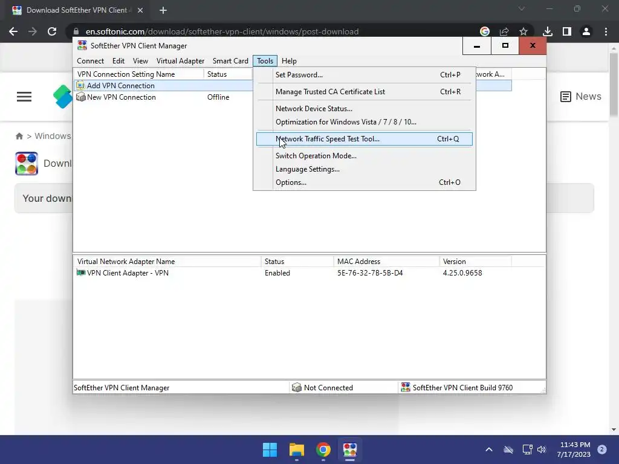Sort by VPN Connection Setting Name column
This screenshot has height=464, width=619.
coord(138,74)
